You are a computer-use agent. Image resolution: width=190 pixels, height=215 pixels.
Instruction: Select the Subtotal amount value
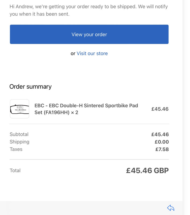160,134
